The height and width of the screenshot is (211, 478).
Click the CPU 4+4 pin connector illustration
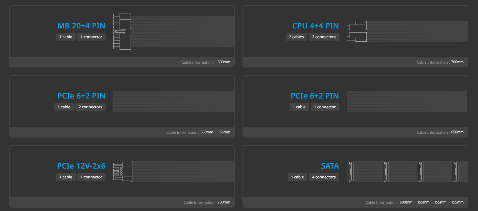tap(357, 31)
